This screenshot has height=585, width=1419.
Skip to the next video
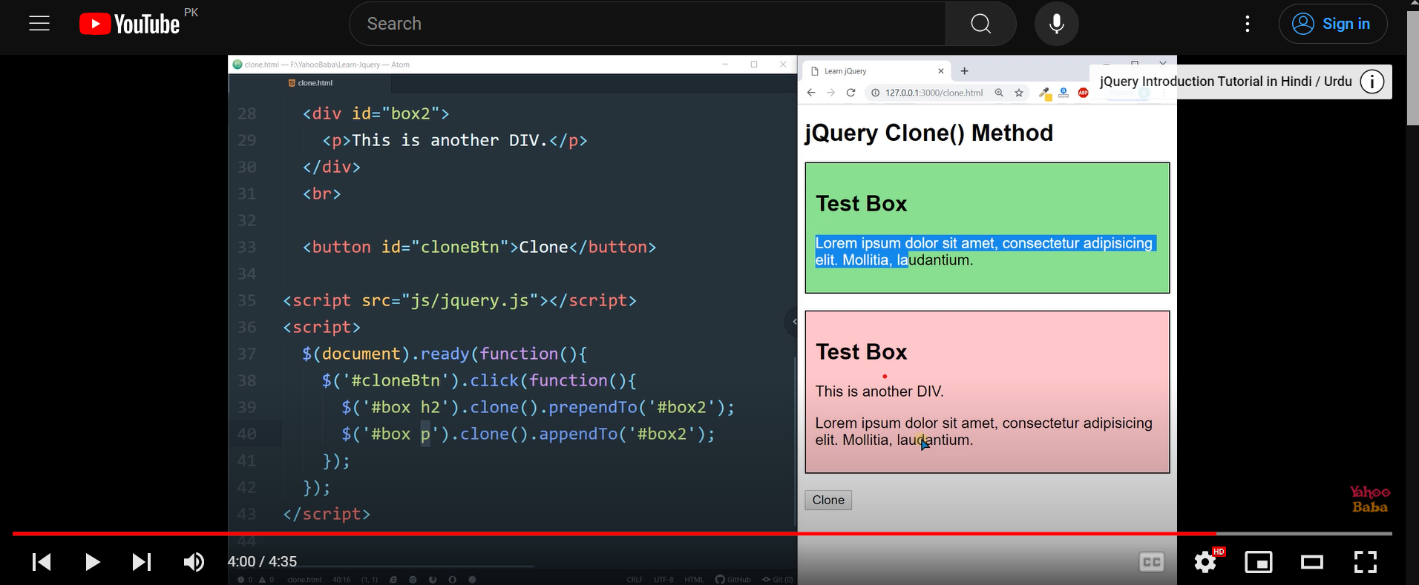tap(141, 562)
